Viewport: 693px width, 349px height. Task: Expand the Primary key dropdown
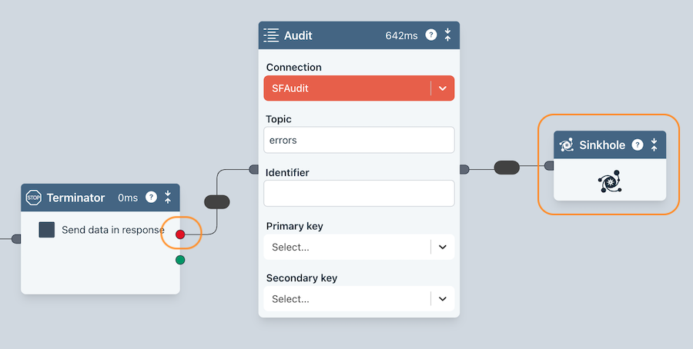tap(442, 248)
